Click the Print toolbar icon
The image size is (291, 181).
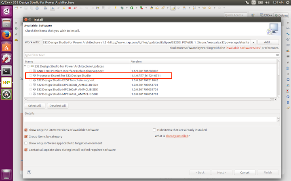coord(37,8)
